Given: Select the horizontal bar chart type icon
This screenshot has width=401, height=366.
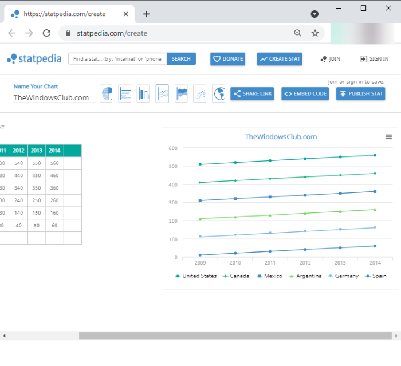Looking at the screenshot, I should point(125,93).
